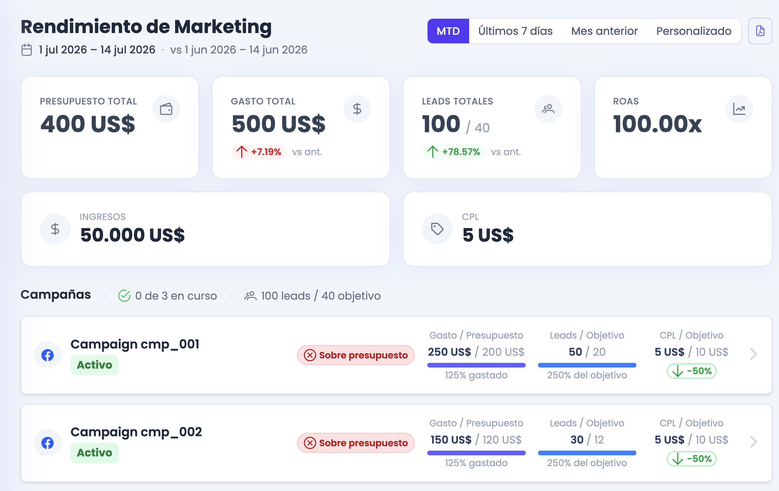
Task: Click the down arrow in cmp_002 -50% badge
Action: 677,459
